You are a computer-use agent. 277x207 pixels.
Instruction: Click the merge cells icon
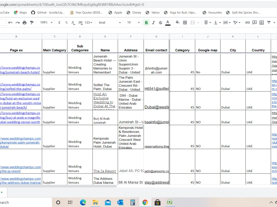(193, 23)
